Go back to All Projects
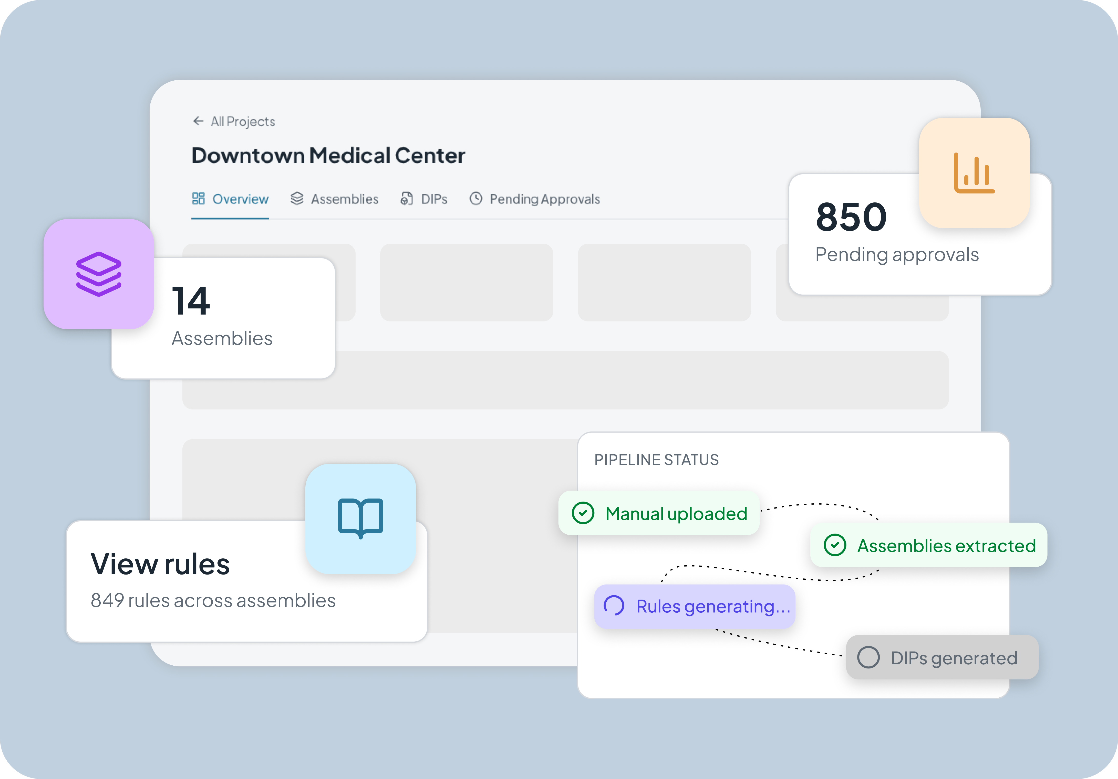The width and height of the screenshot is (1118, 779). pos(243,122)
